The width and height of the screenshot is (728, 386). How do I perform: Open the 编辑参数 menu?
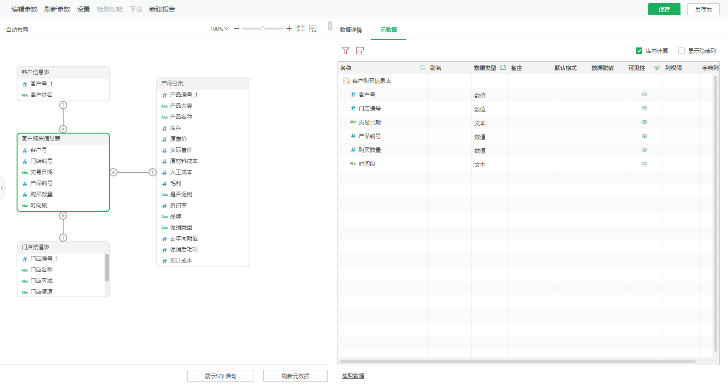point(24,9)
